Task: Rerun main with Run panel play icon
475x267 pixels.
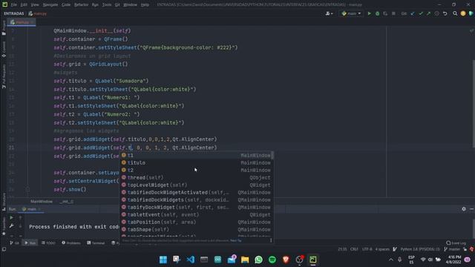Action: point(12,217)
